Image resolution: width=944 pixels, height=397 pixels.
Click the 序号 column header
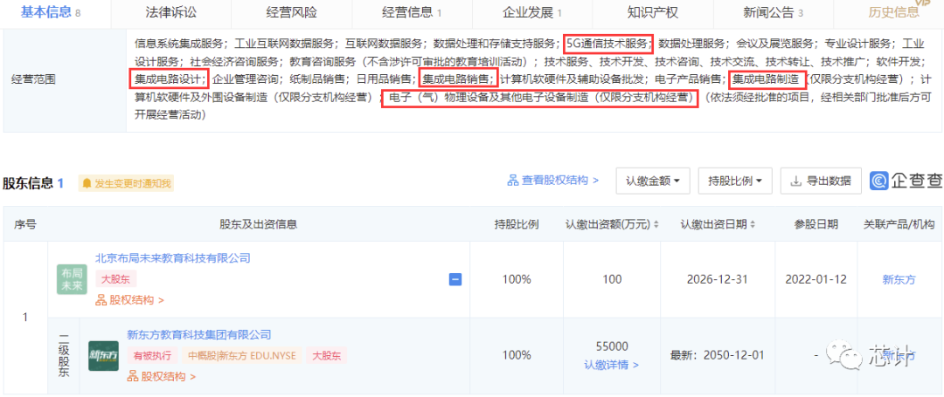pos(24,224)
